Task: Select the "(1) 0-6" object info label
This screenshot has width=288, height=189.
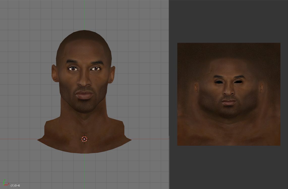Action: click(15, 185)
